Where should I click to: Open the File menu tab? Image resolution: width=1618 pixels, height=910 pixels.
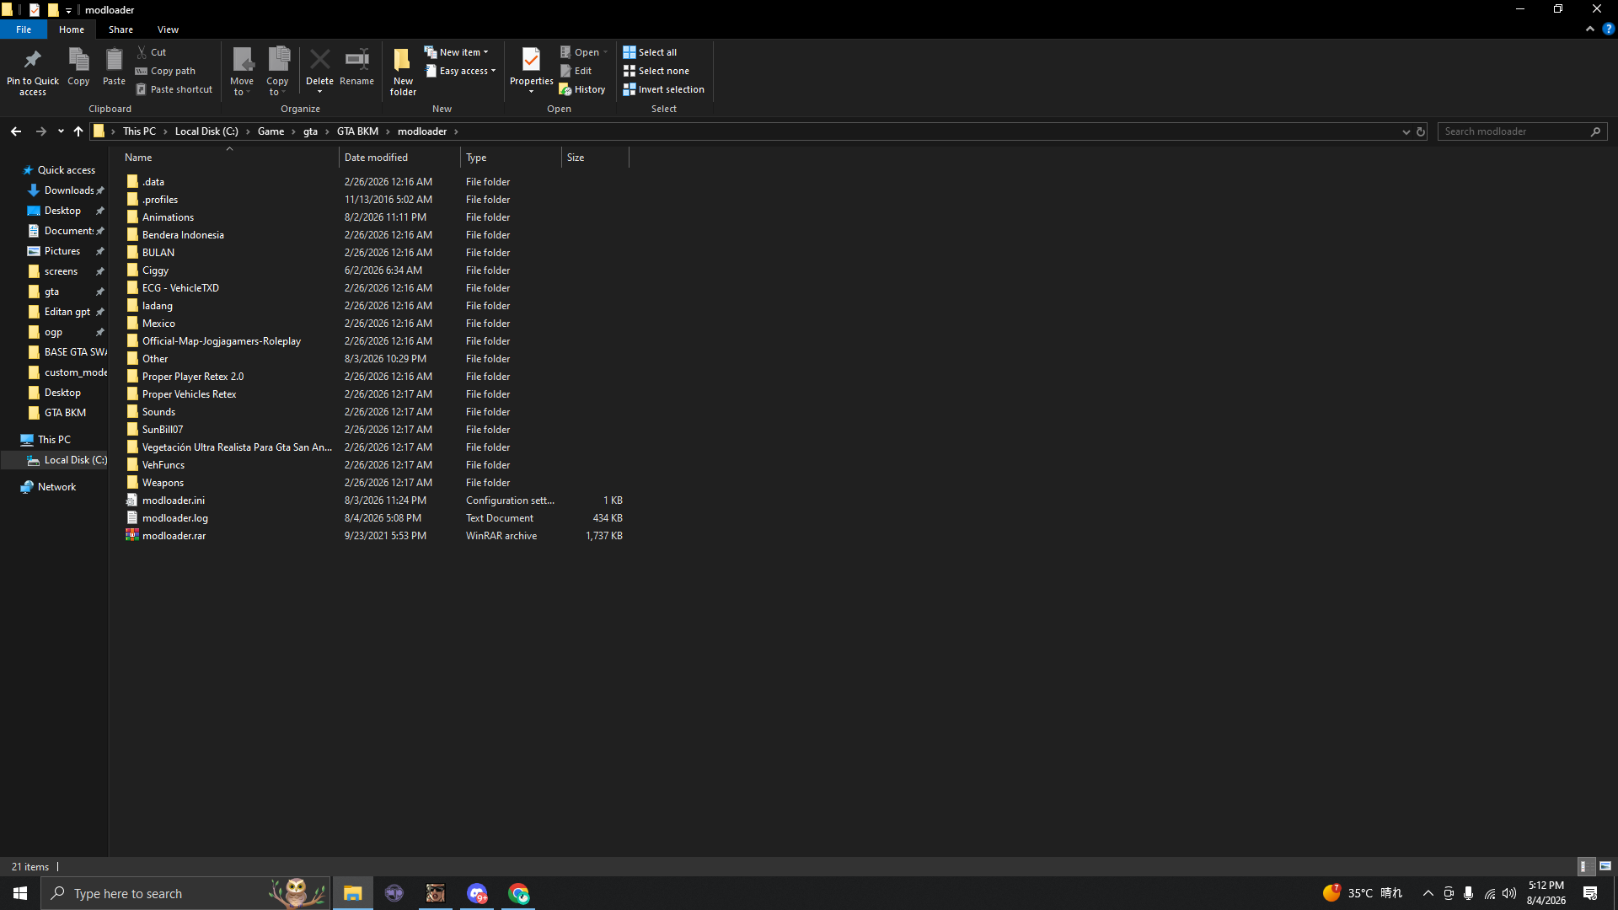(x=24, y=29)
